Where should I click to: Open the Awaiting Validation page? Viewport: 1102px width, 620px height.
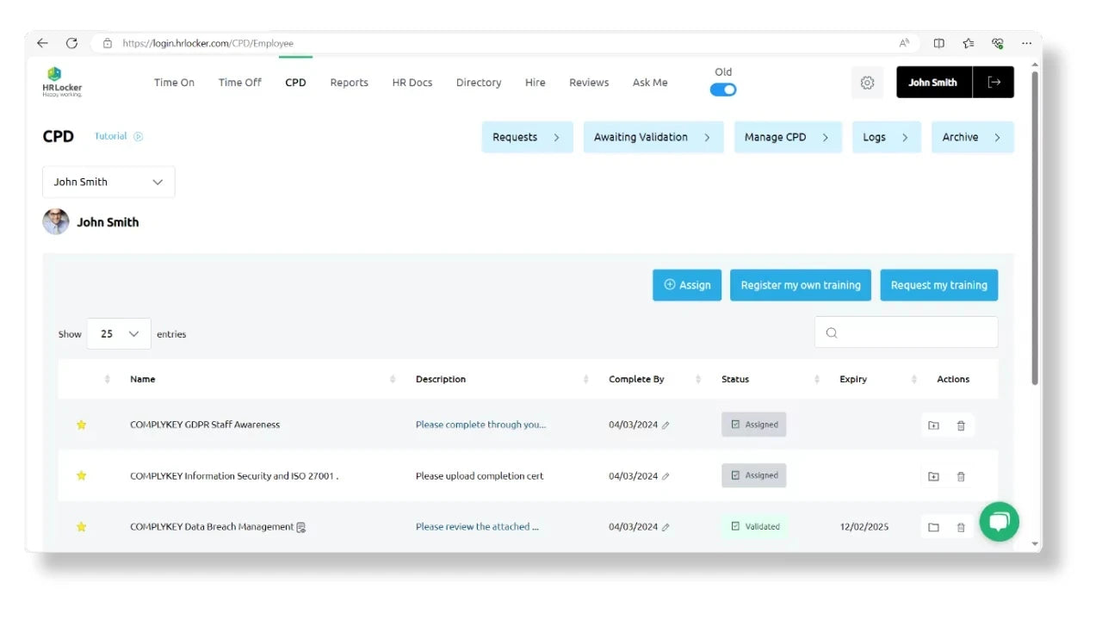coord(653,137)
